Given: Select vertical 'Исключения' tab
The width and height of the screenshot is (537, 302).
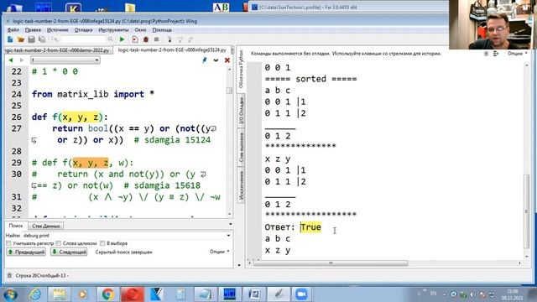Looking at the screenshot, I should pos(241,185).
